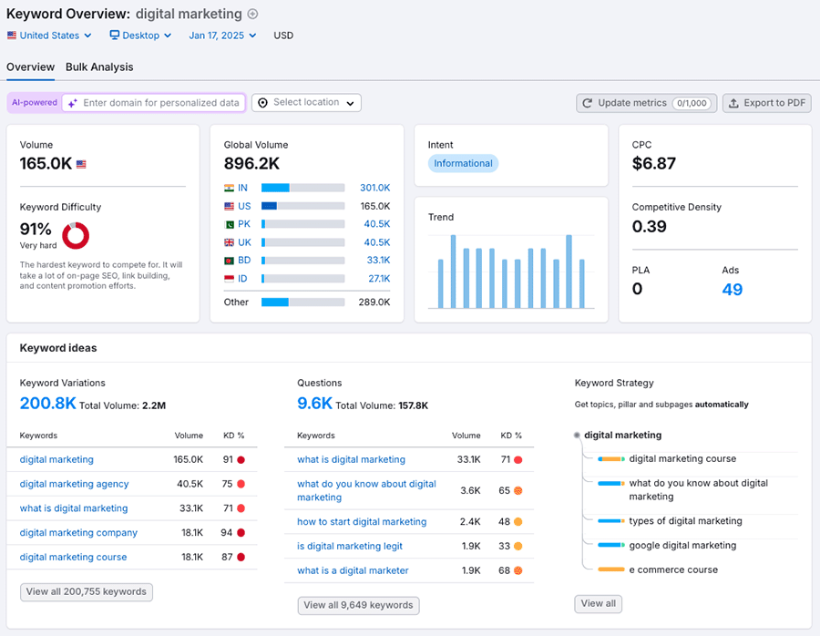Click the India flag in Global Volume
Viewport: 820px width, 636px height.
pyautogui.click(x=229, y=188)
